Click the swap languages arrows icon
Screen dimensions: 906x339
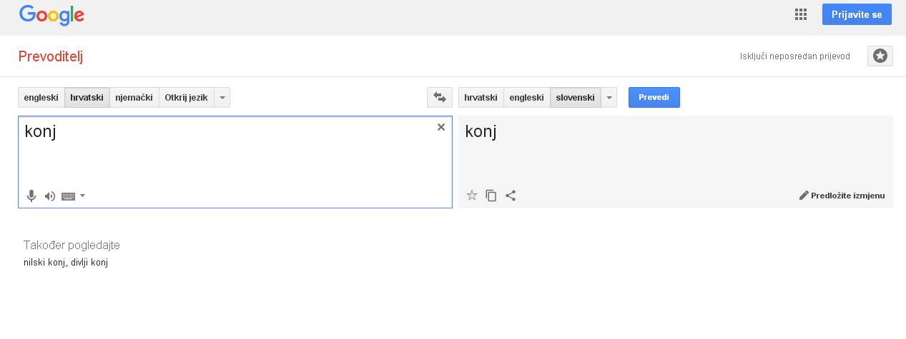pos(440,98)
